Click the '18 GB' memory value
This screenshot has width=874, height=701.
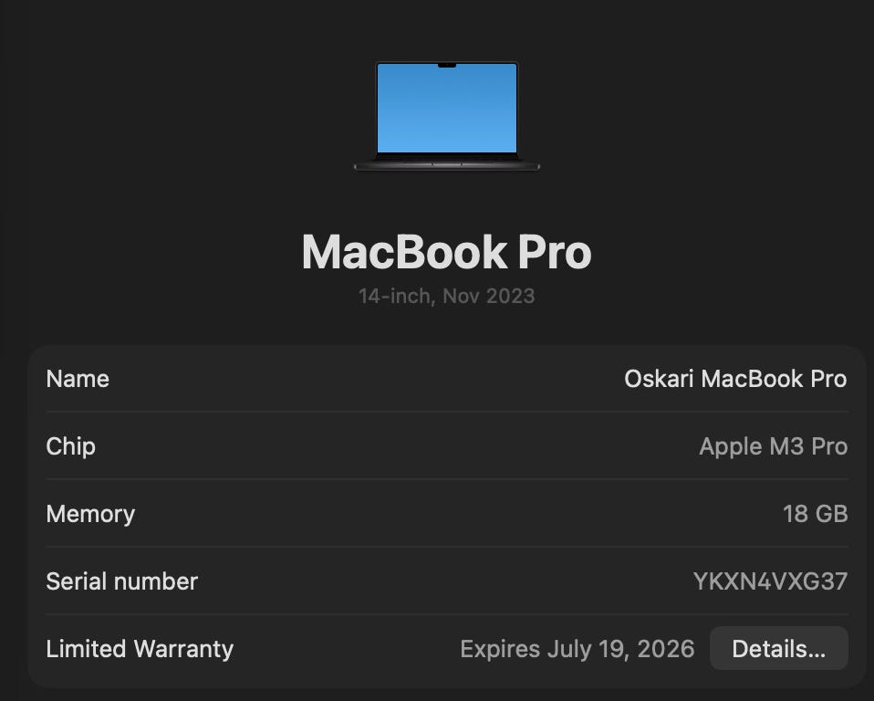(x=815, y=514)
